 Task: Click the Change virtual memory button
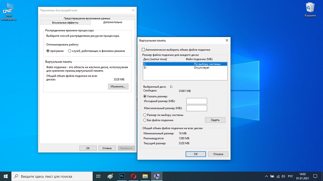point(118,87)
